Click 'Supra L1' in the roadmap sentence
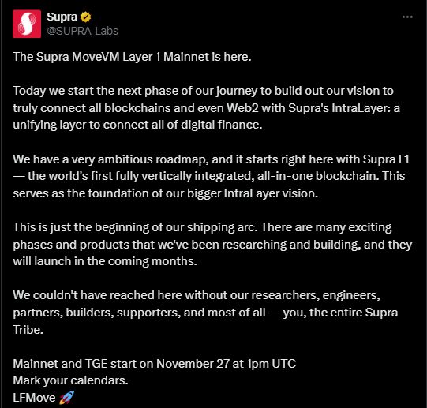The image size is (427, 408). point(386,159)
